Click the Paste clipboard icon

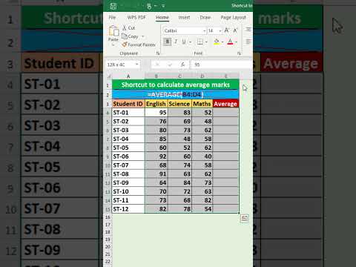[x=113, y=31]
